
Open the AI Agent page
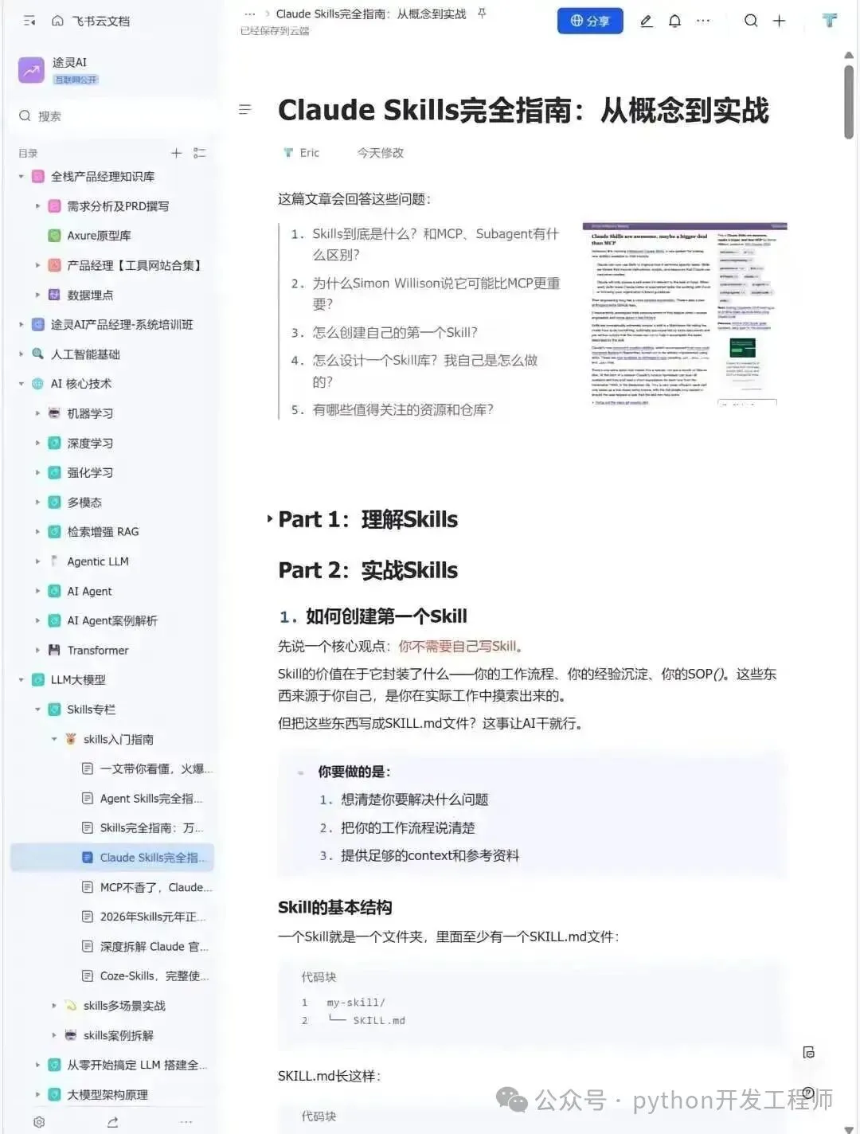pyautogui.click(x=89, y=591)
